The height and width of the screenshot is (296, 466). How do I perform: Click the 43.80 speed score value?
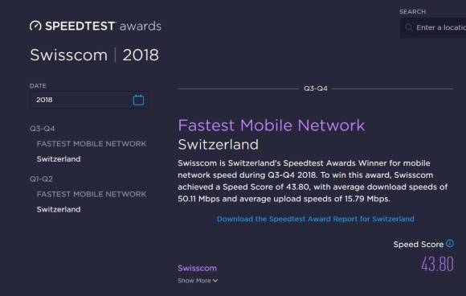coord(437,264)
